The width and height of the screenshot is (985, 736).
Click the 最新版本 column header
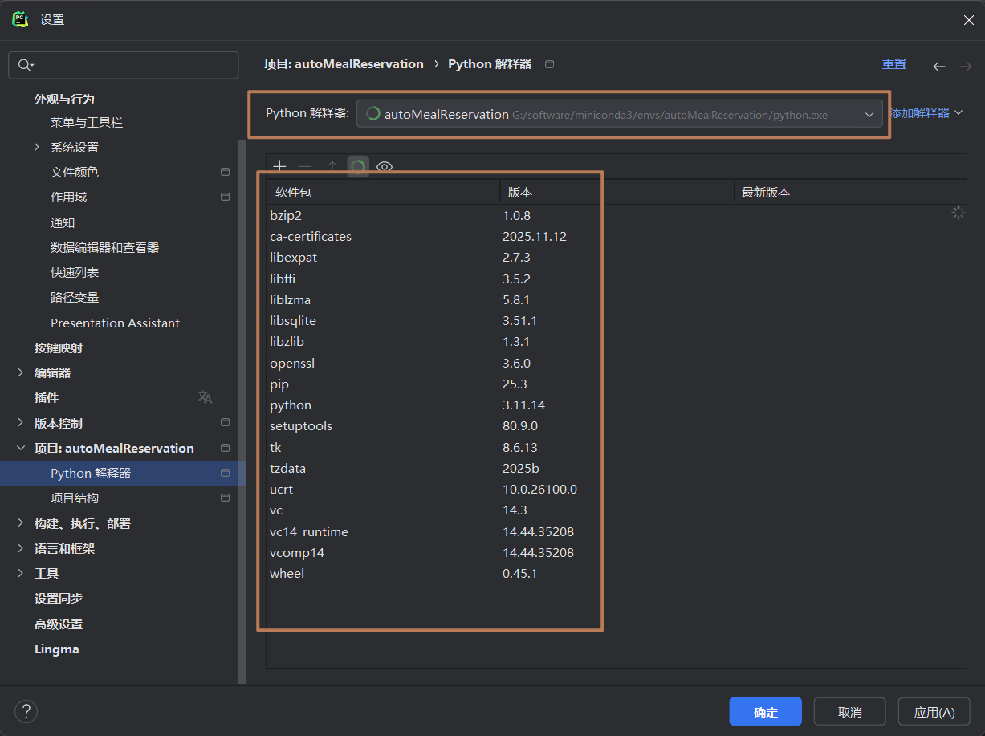point(849,192)
